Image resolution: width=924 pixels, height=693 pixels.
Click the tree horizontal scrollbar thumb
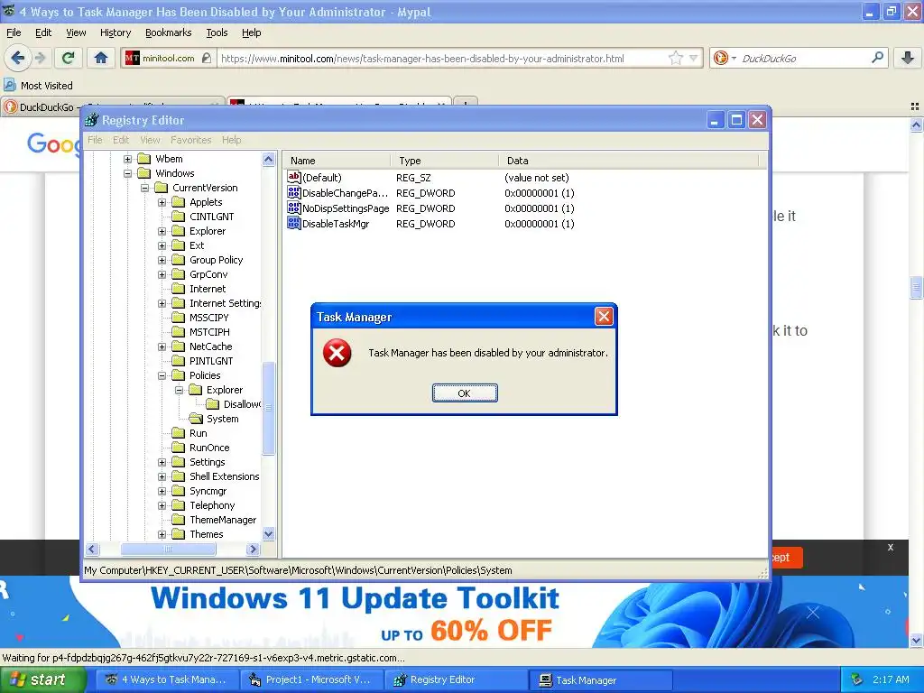tap(168, 549)
